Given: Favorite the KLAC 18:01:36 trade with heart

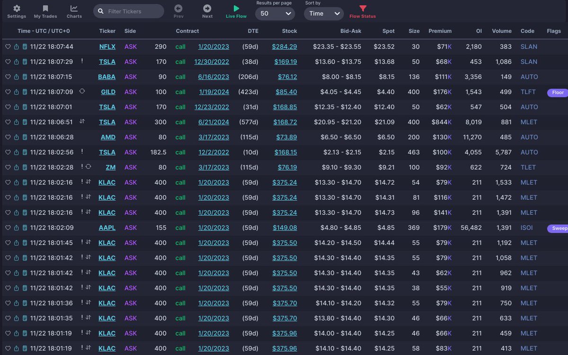Looking at the screenshot, I should [8, 303].
